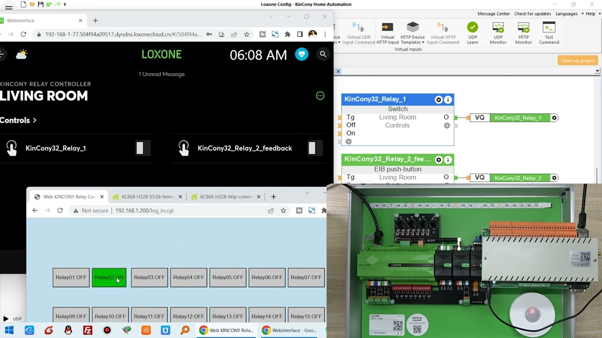This screenshot has width=602, height=338.
Task: Add output with plus on Relay_1 block
Action: coord(447,125)
